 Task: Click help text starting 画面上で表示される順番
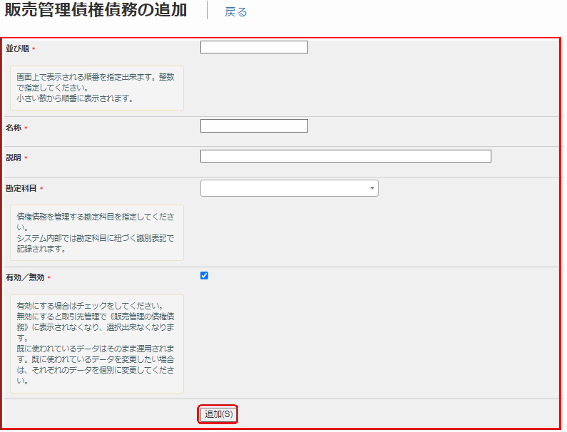click(x=96, y=88)
